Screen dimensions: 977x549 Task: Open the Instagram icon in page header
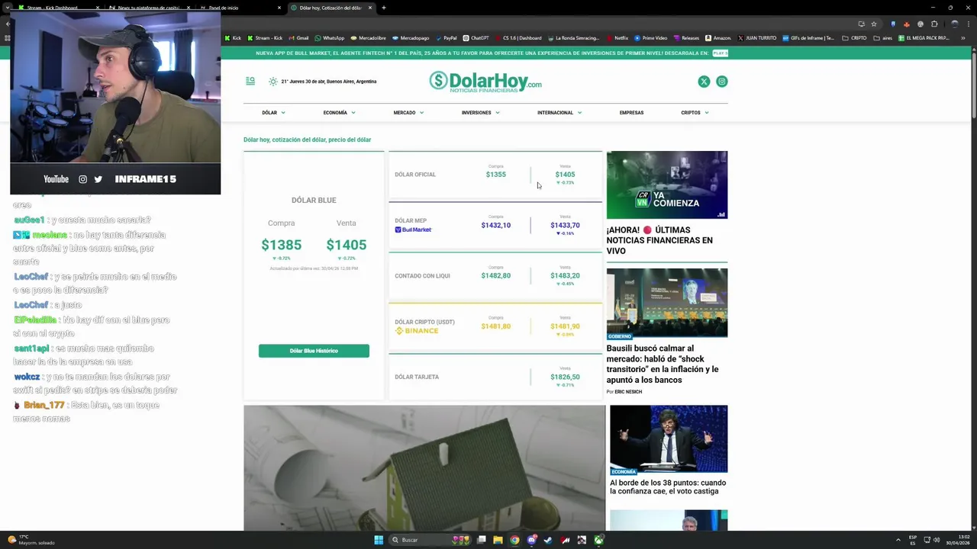(722, 82)
